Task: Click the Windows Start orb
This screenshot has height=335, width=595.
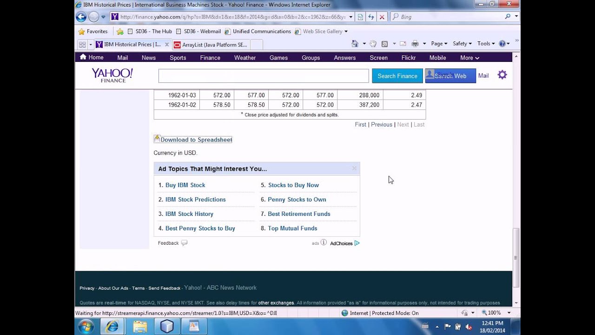Action: [86, 327]
